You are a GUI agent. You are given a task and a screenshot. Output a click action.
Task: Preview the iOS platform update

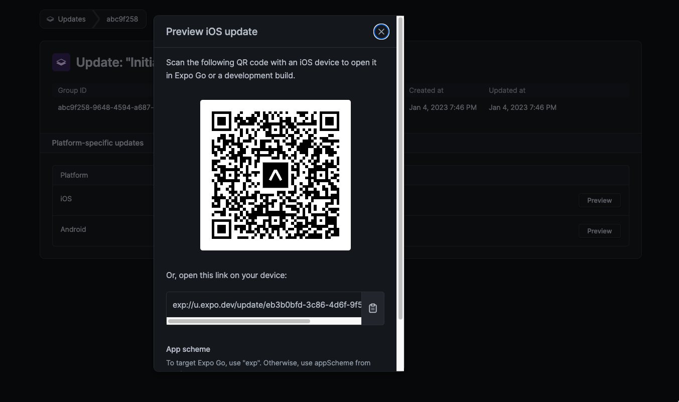pyautogui.click(x=599, y=200)
